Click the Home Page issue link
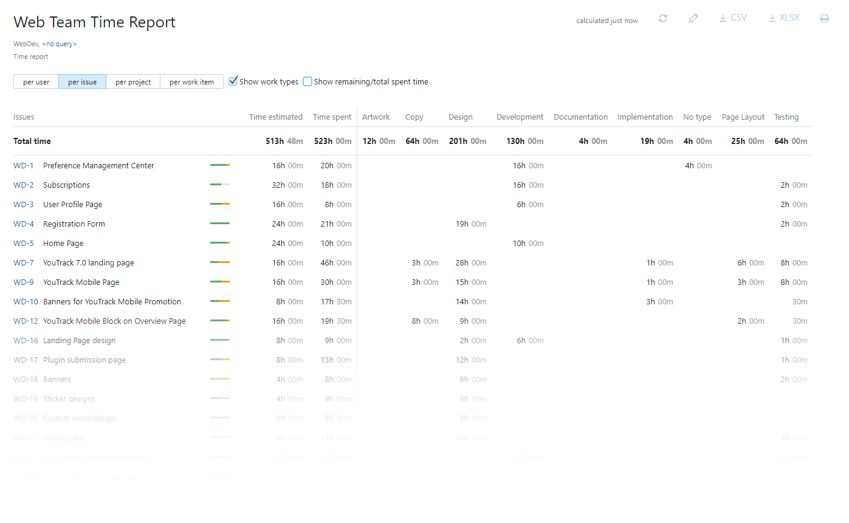Viewport: 849px width, 523px height. coord(63,243)
